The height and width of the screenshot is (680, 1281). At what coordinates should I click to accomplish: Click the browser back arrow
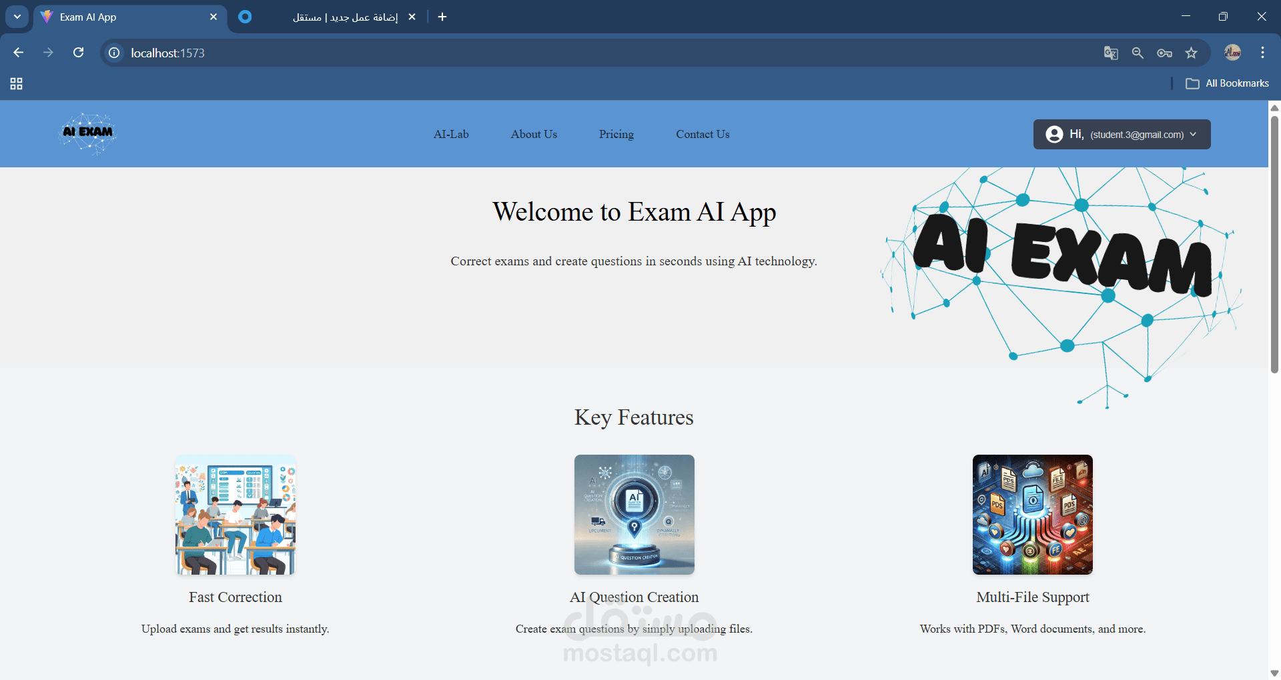18,52
